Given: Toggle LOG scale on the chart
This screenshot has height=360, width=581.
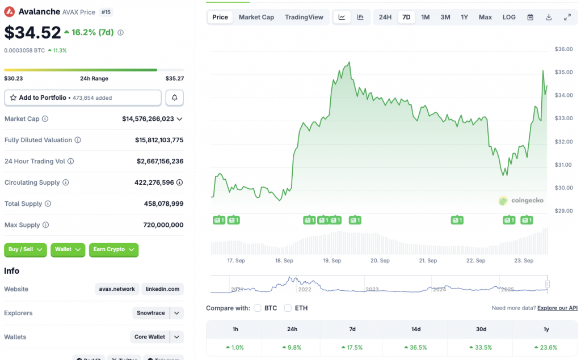Looking at the screenshot, I should (x=509, y=17).
